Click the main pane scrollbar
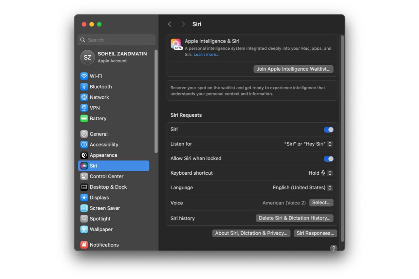This screenshot has width=419, height=279. (x=342, y=138)
